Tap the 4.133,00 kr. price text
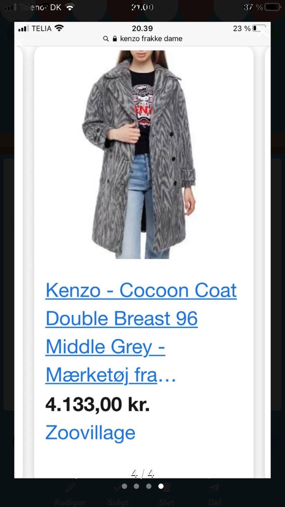The height and width of the screenshot is (507, 285). [97, 404]
